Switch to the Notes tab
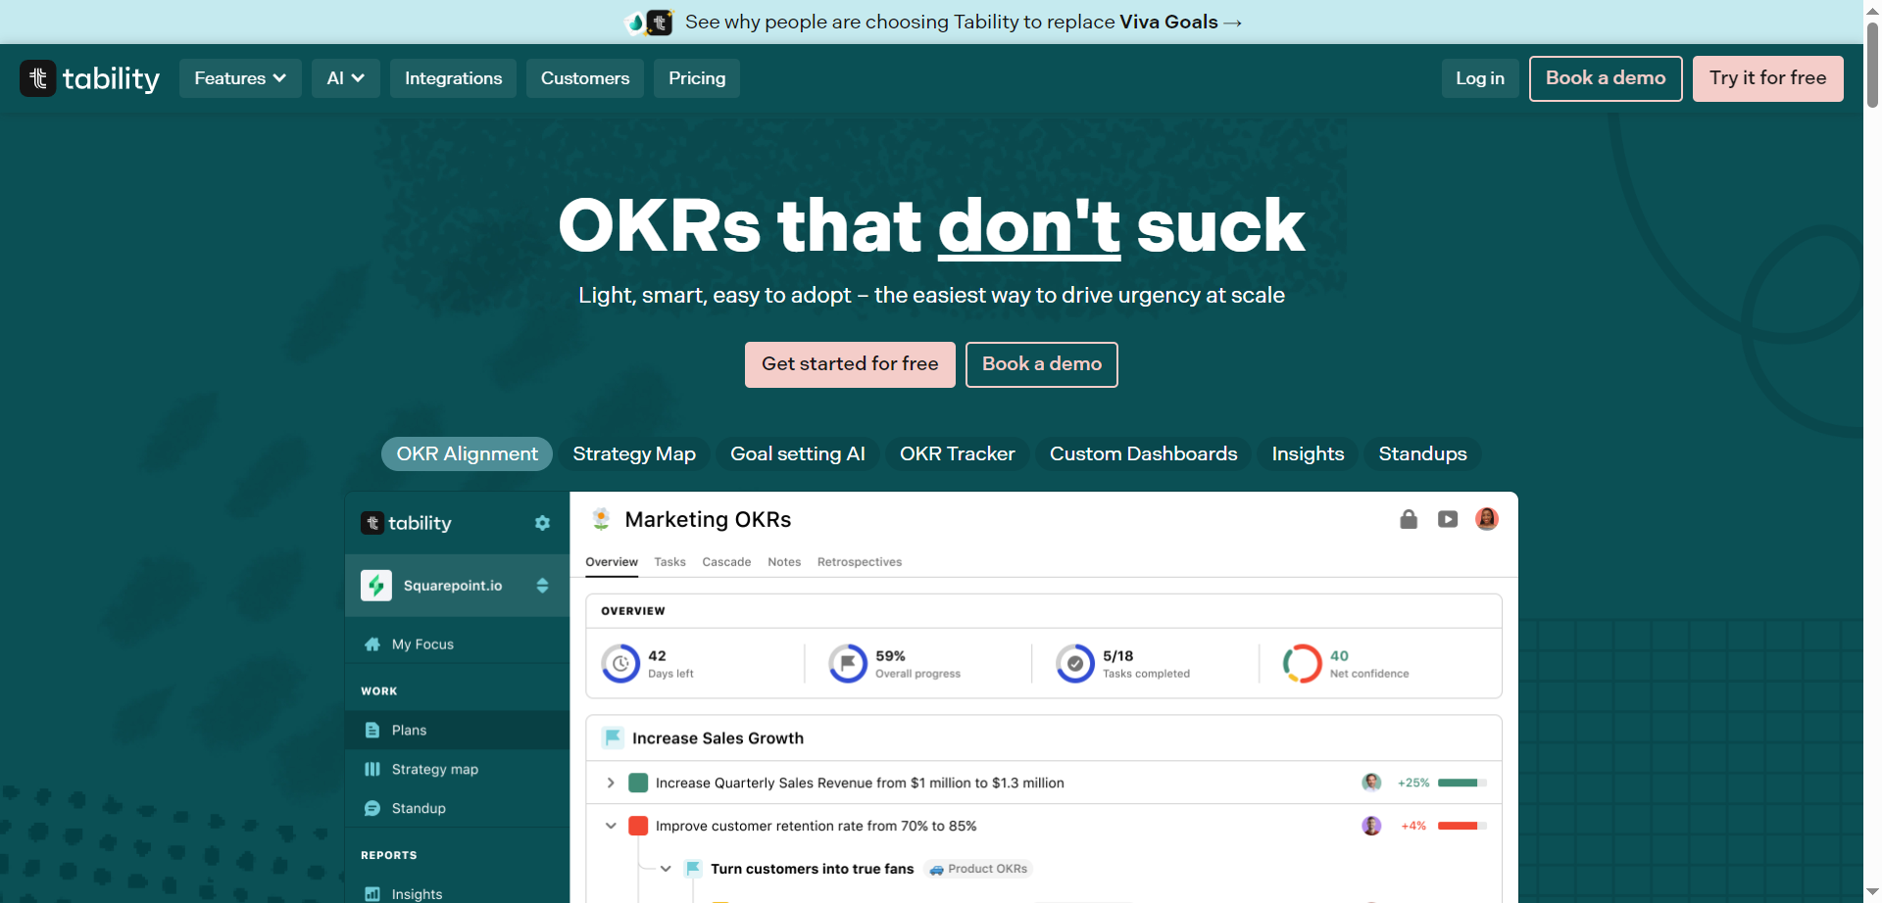 coord(784,562)
